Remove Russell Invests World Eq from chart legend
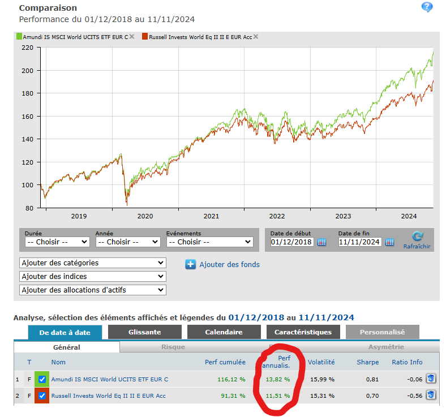 coord(256,36)
